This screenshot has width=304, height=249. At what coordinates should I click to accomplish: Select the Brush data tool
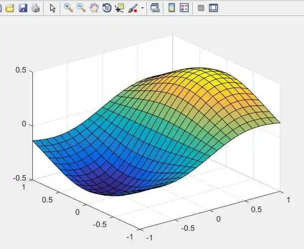132,8
